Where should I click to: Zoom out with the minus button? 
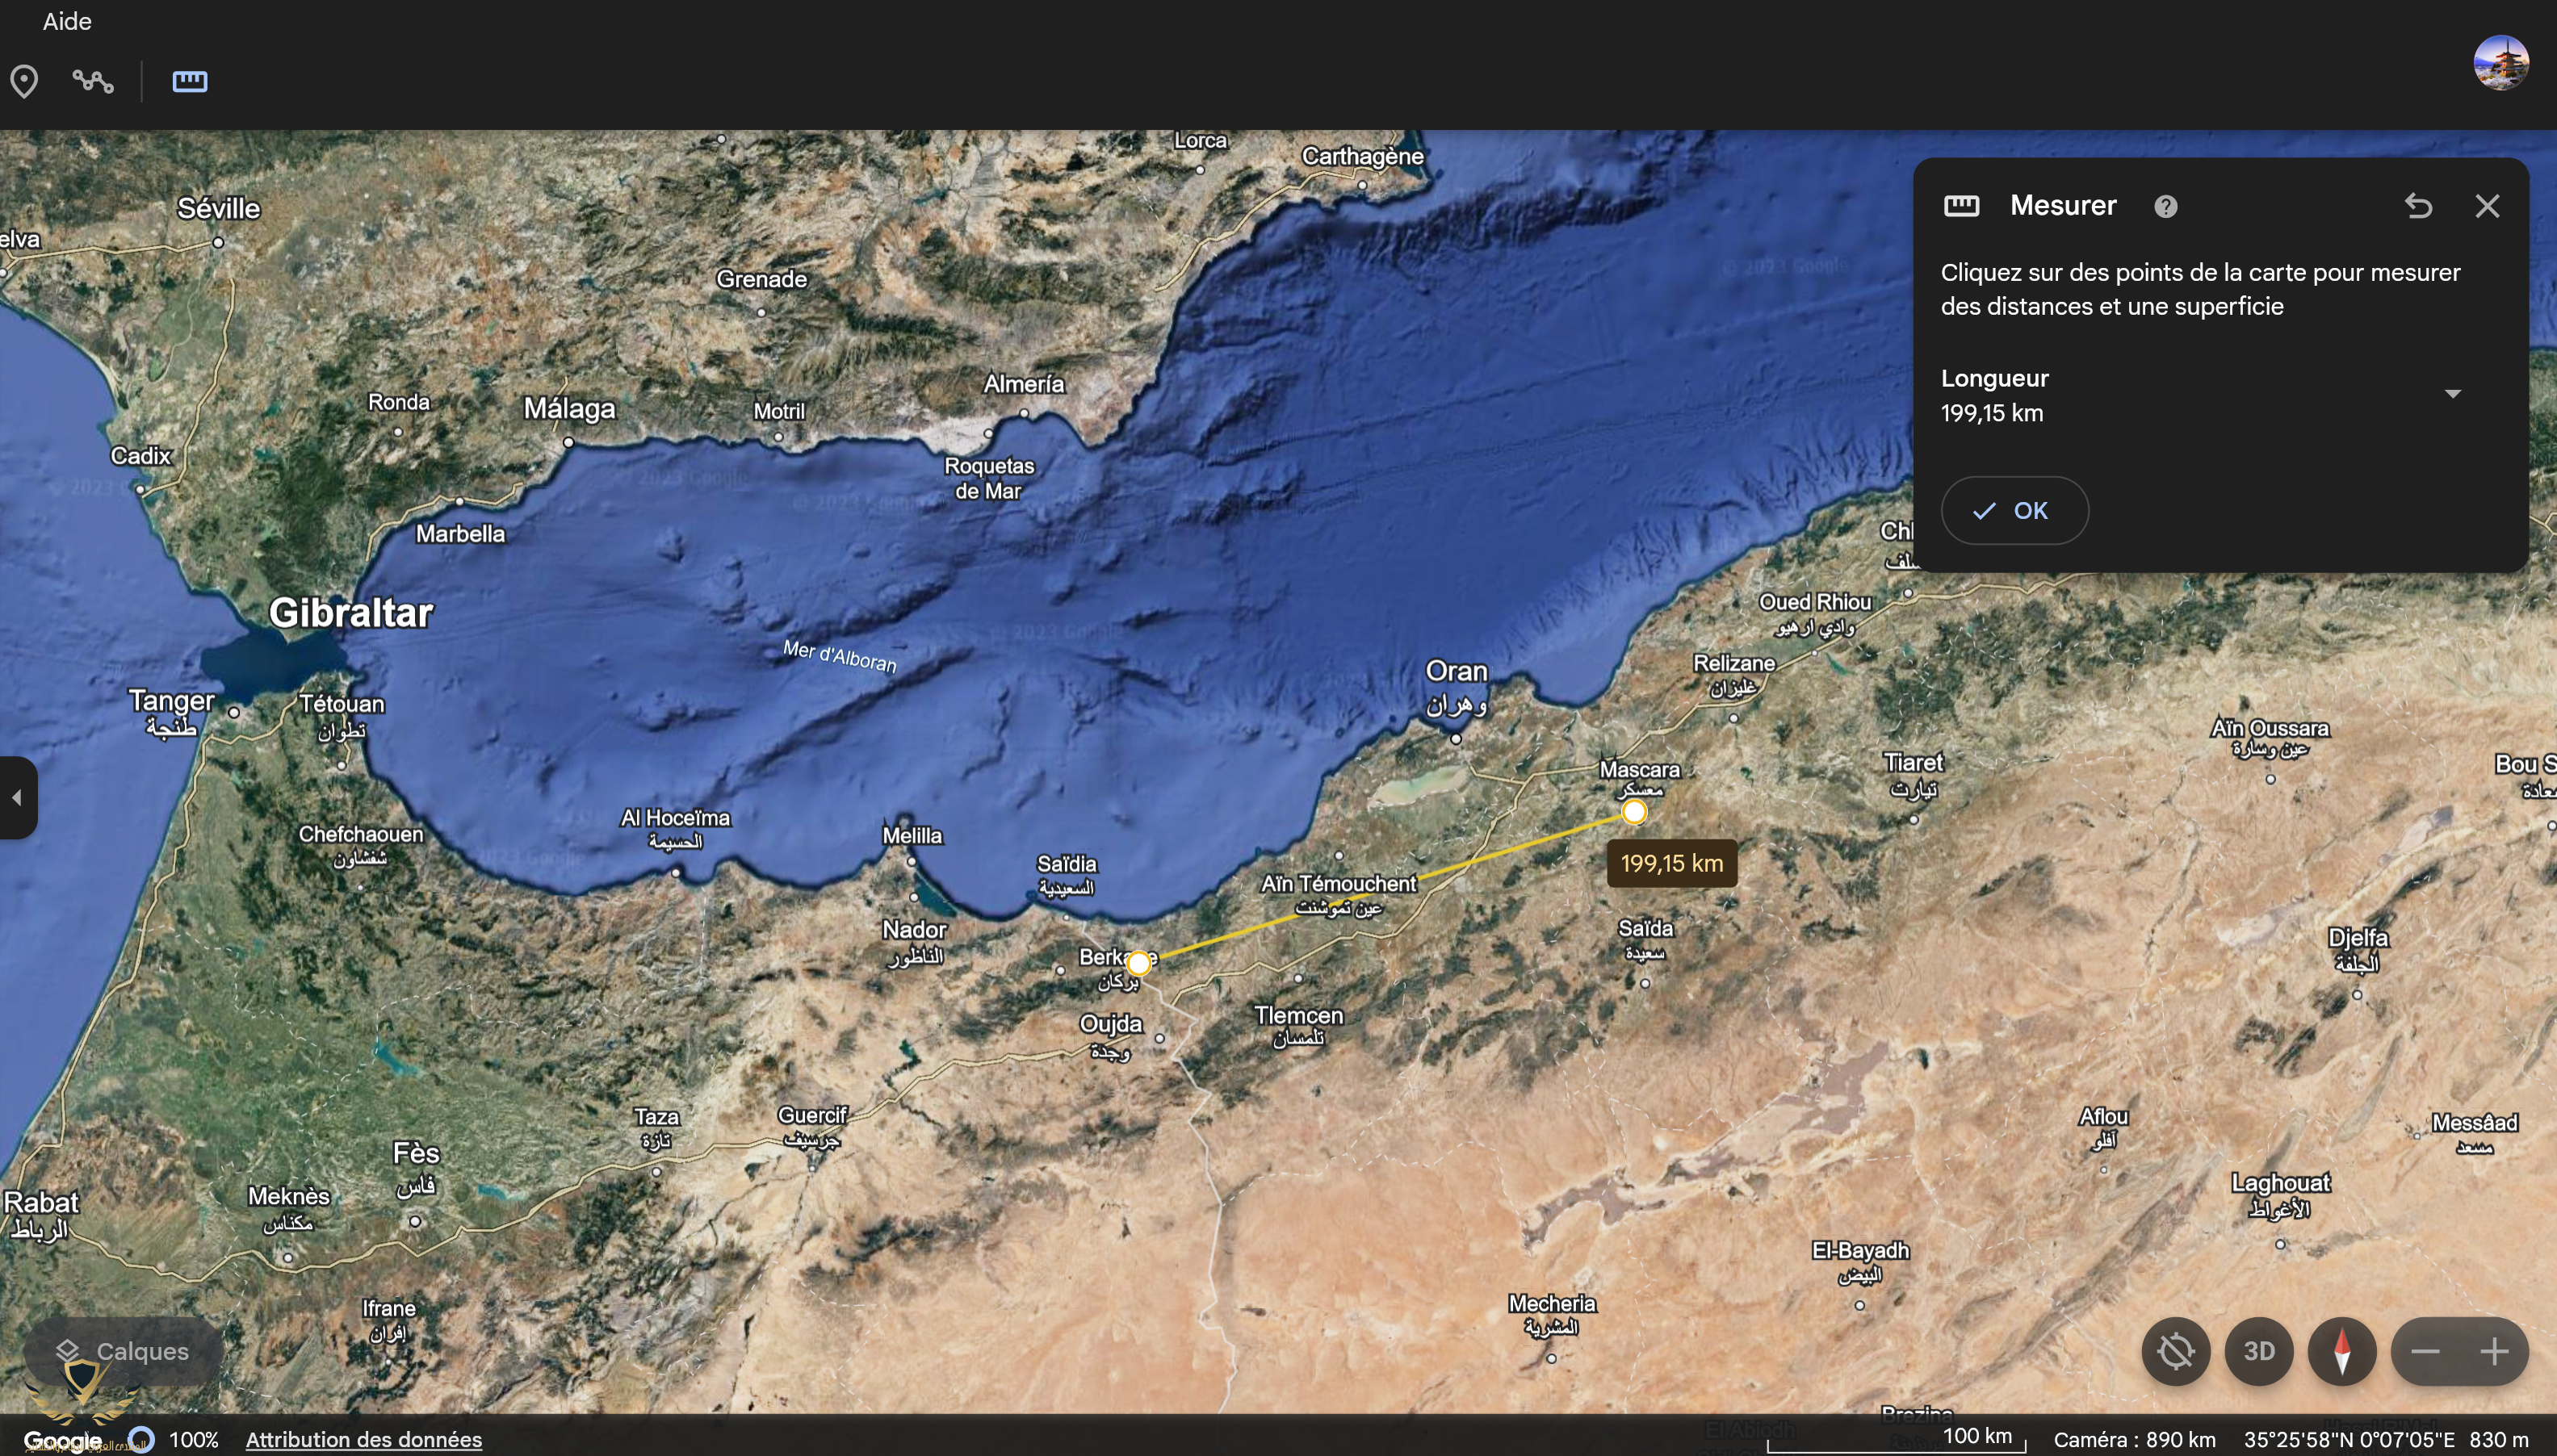click(2425, 1351)
